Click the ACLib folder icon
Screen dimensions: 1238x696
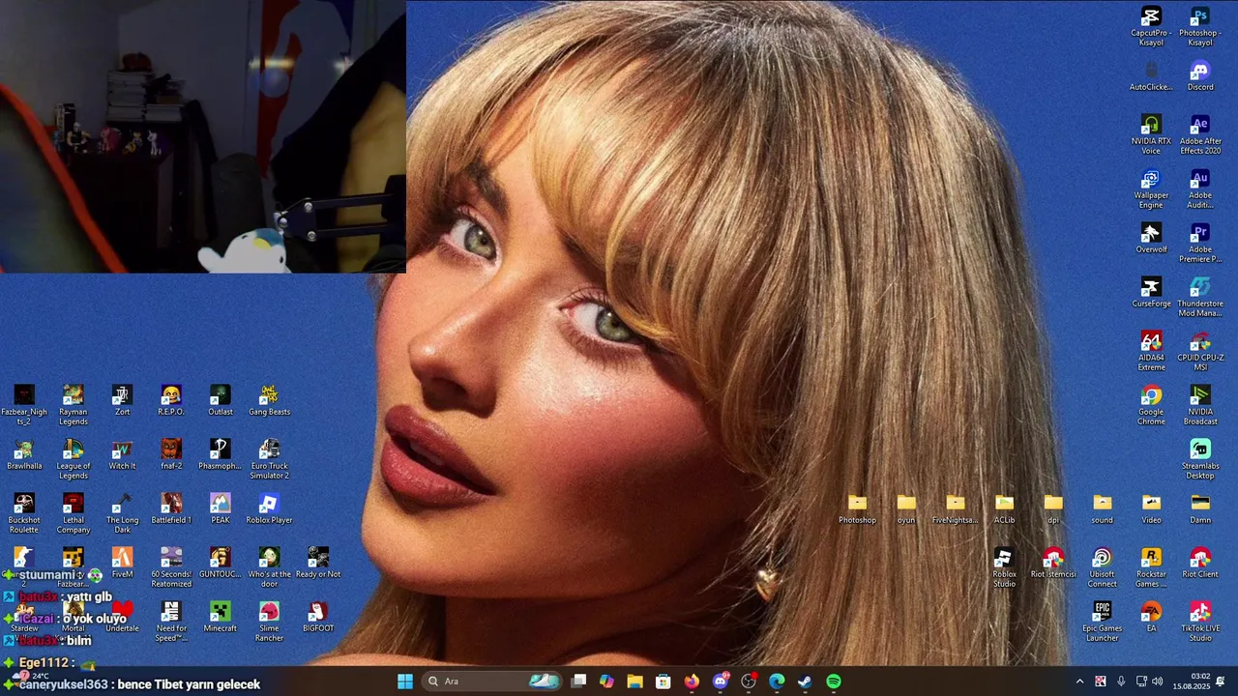(1005, 508)
